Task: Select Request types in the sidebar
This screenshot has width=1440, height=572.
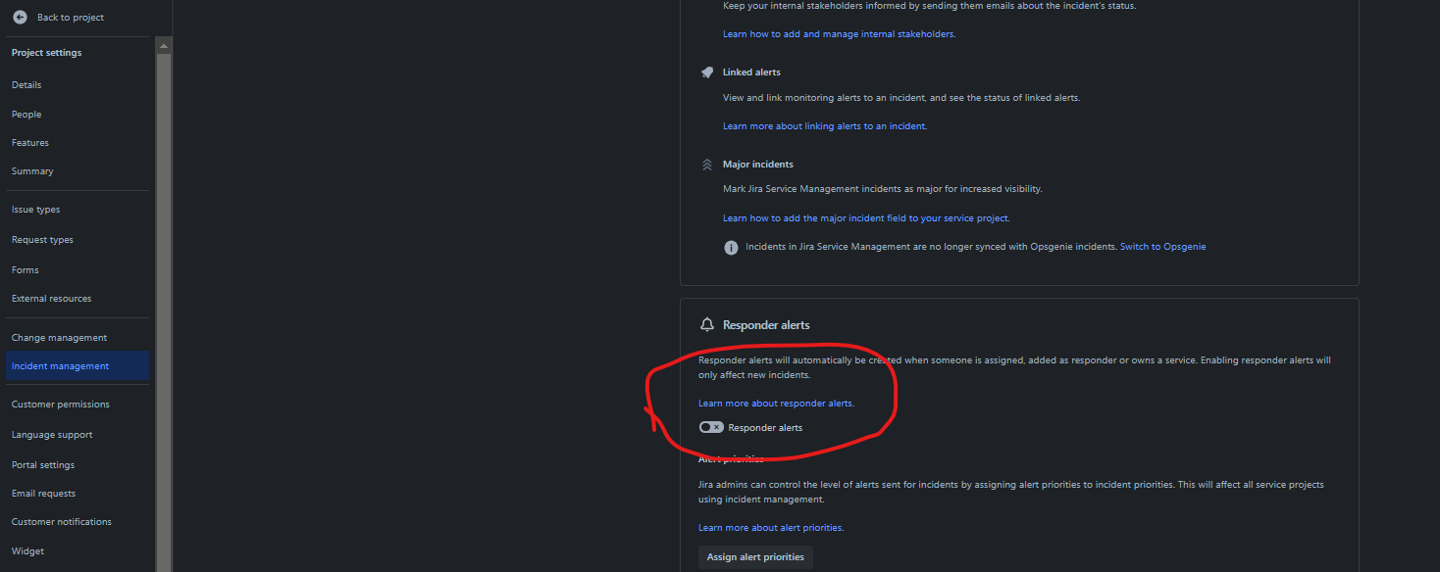Action: (42, 239)
